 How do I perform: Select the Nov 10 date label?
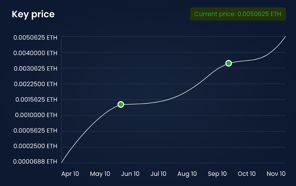[x=276, y=174]
